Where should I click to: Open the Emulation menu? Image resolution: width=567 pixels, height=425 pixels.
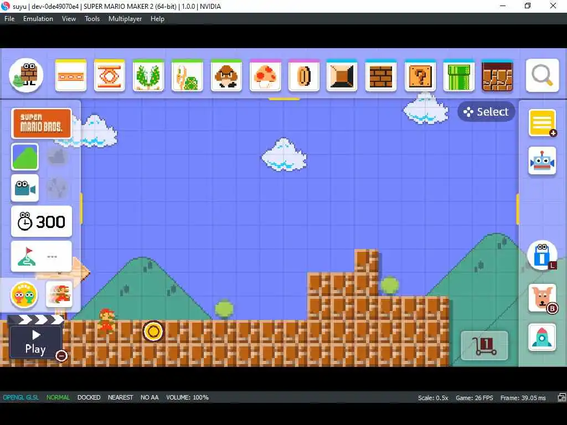38,19
